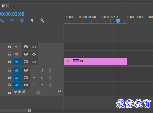153x113 pixels.
Task: Click the timeline zoom scroll handle circle
Action: tap(29, 110)
